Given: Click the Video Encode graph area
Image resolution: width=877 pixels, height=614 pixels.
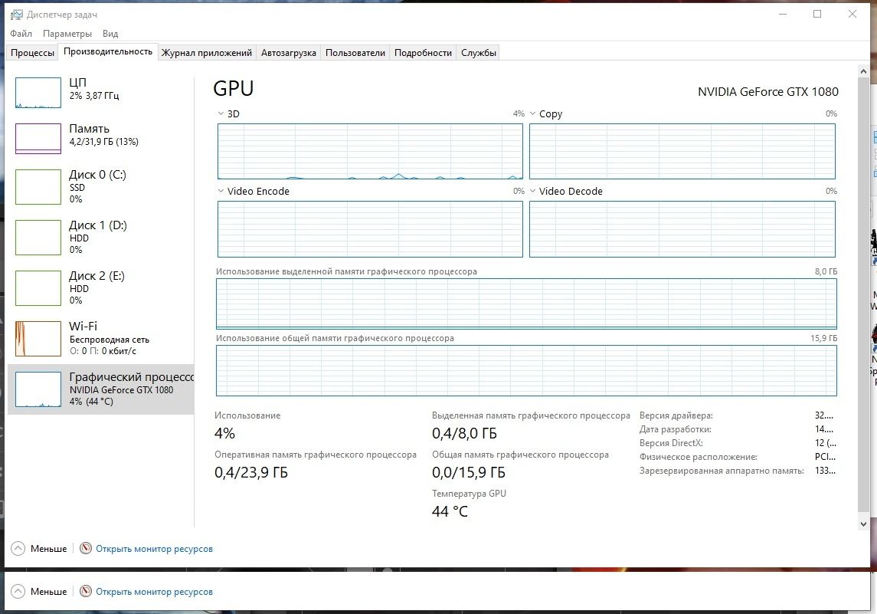Looking at the screenshot, I should point(370,229).
